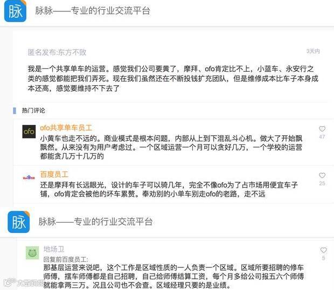Click the 3天内 post timestamp
The height and width of the screenshot is (290, 334).
coord(313,51)
